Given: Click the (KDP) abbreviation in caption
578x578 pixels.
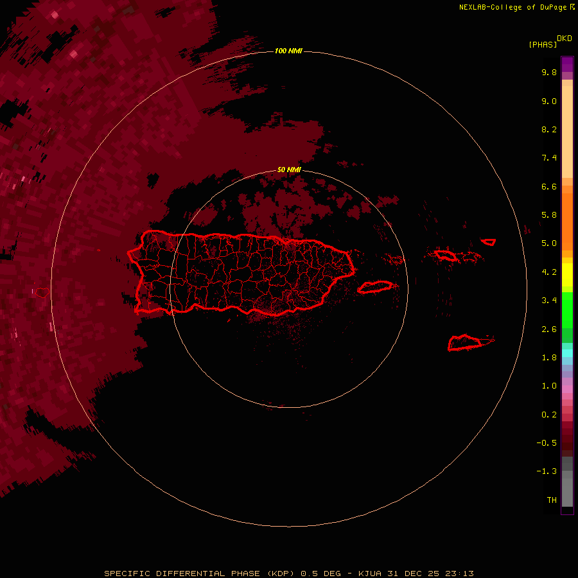Looking at the screenshot, I should [283, 574].
